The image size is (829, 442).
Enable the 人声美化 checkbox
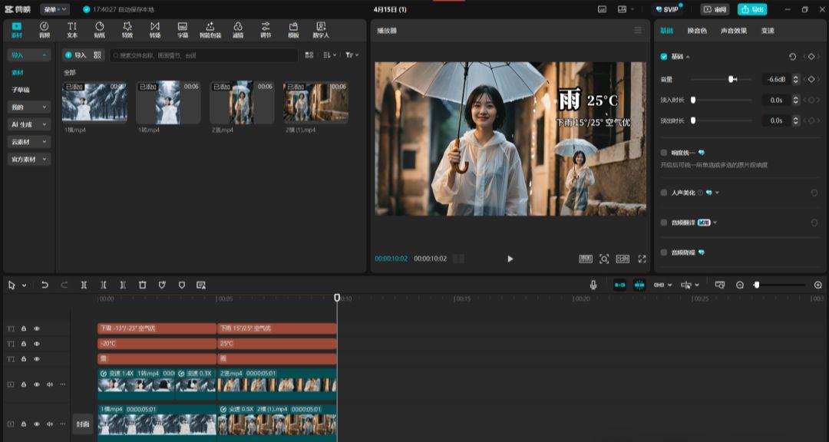[x=664, y=193]
